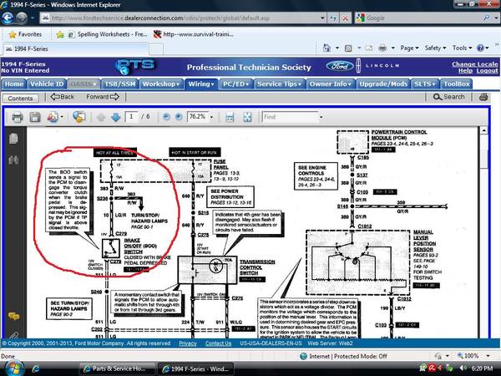Click the RSS feeds icon
Image resolution: width=501 pixels, height=376 pixels.
tap(348, 48)
